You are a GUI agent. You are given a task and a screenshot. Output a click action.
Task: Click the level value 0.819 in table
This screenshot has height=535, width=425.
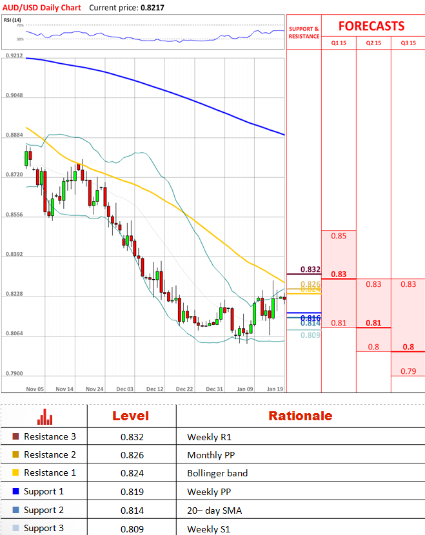pos(132,492)
